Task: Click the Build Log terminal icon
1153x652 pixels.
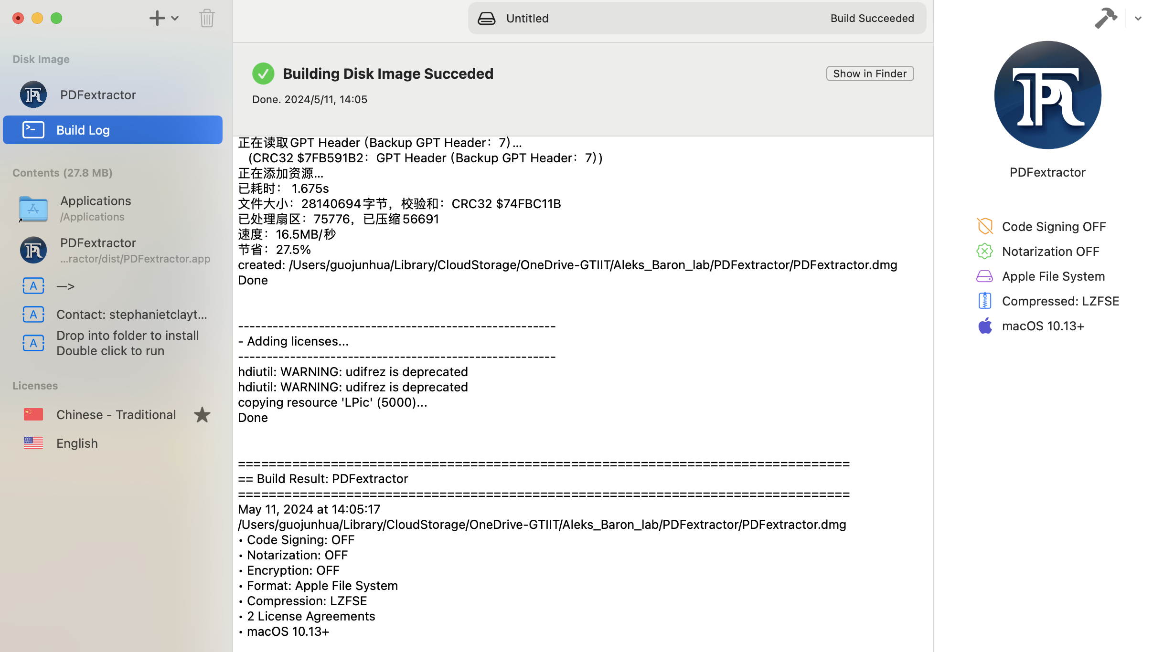Action: pos(33,130)
